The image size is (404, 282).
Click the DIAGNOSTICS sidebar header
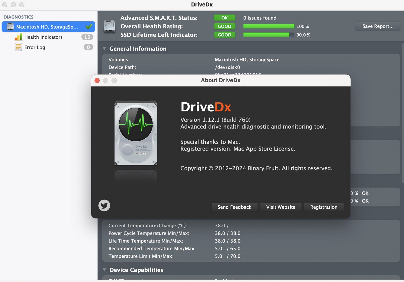pyautogui.click(x=18, y=17)
